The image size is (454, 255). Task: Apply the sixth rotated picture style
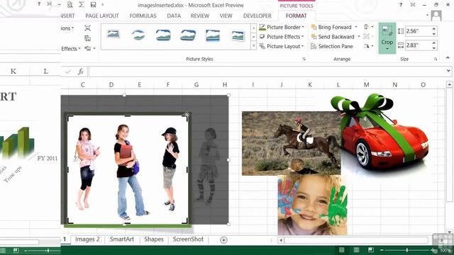pos(238,35)
